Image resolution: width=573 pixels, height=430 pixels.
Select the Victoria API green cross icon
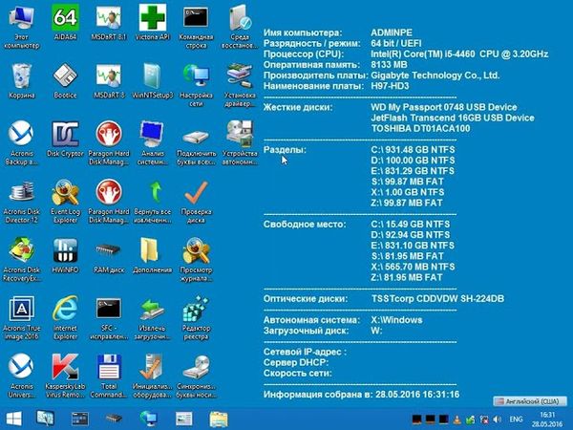point(153,23)
